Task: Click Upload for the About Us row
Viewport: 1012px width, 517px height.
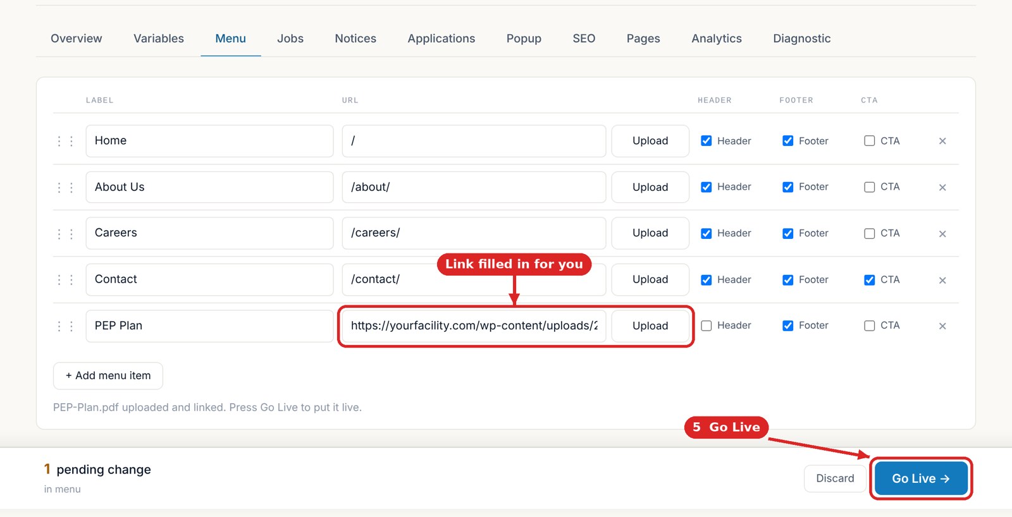Action: pyautogui.click(x=650, y=187)
